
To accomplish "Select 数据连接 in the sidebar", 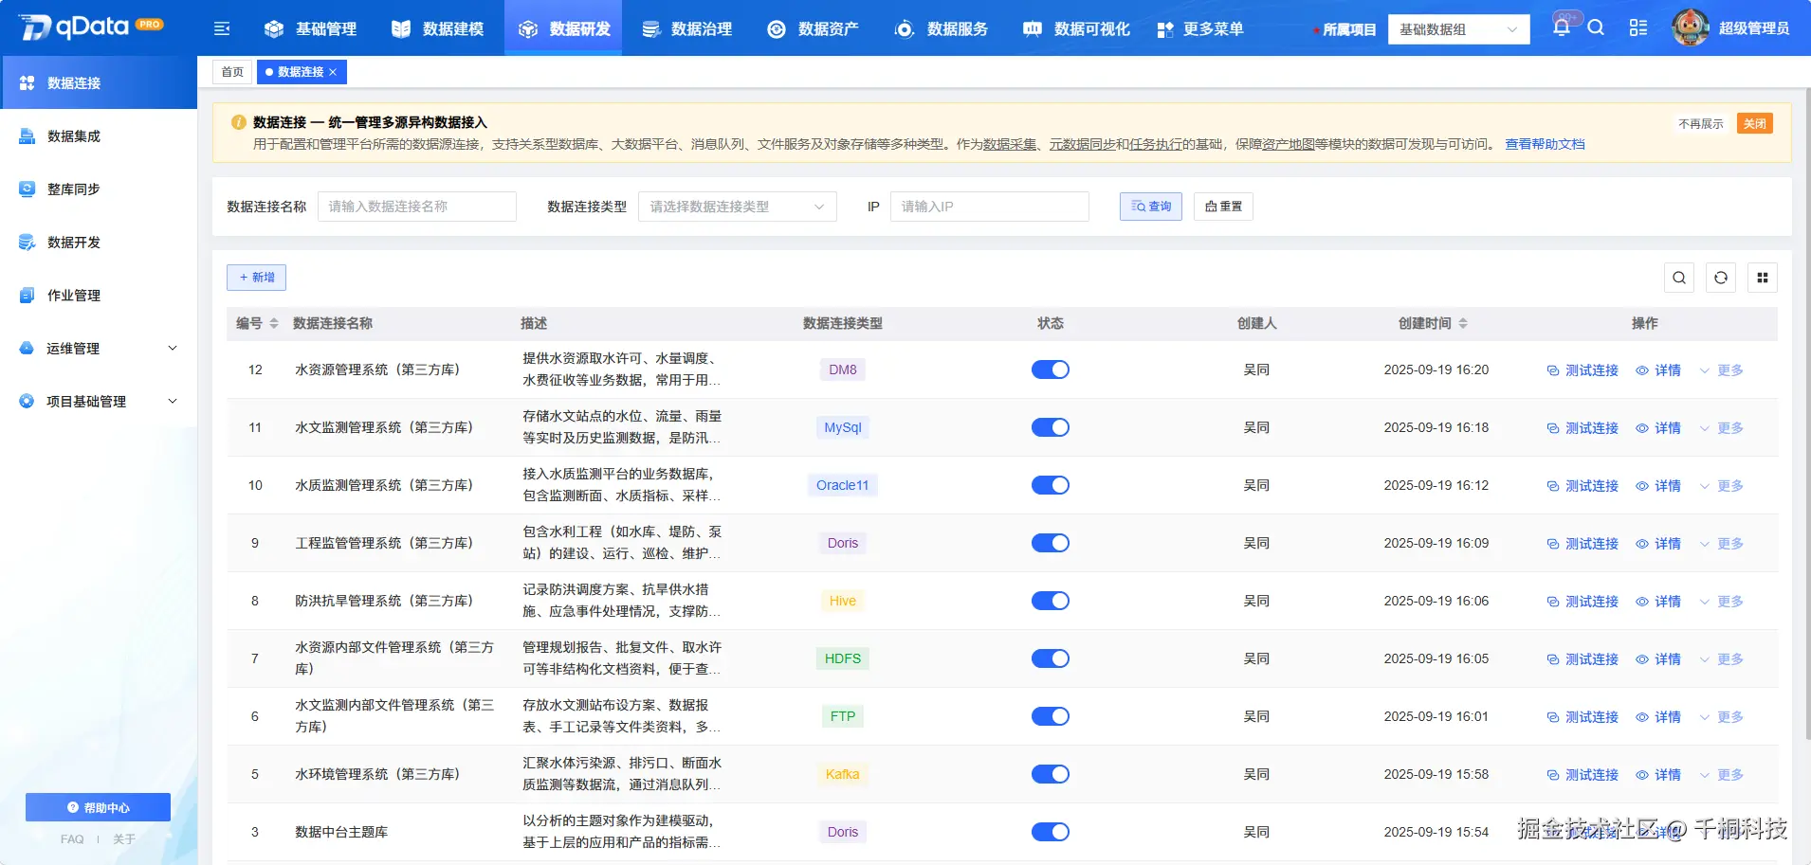I will point(99,83).
